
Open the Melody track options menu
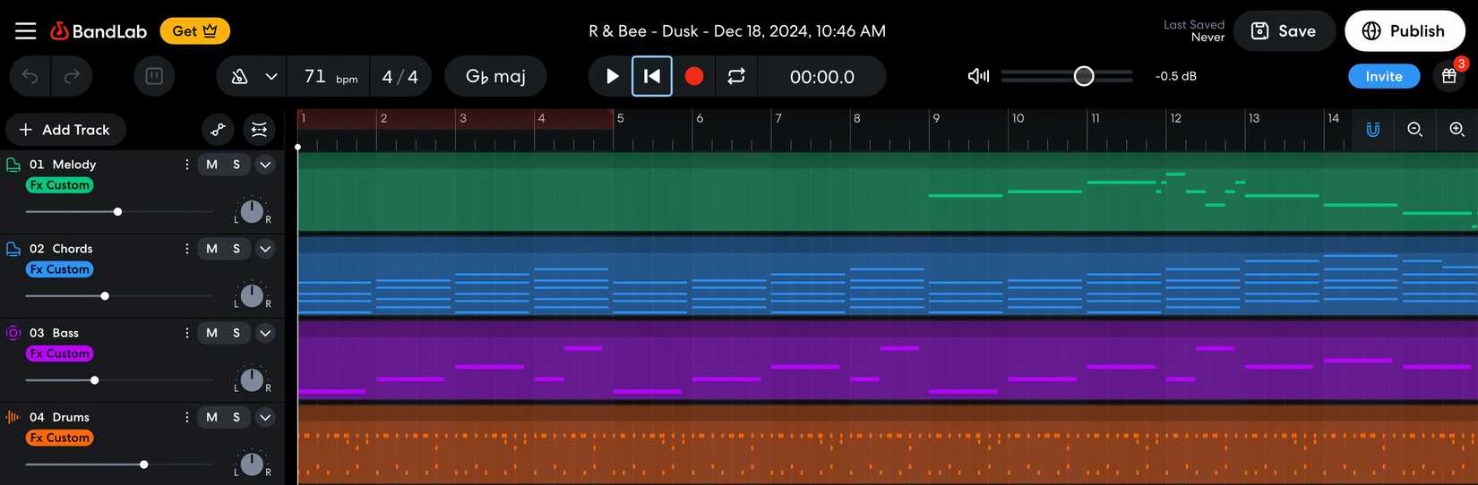click(186, 165)
